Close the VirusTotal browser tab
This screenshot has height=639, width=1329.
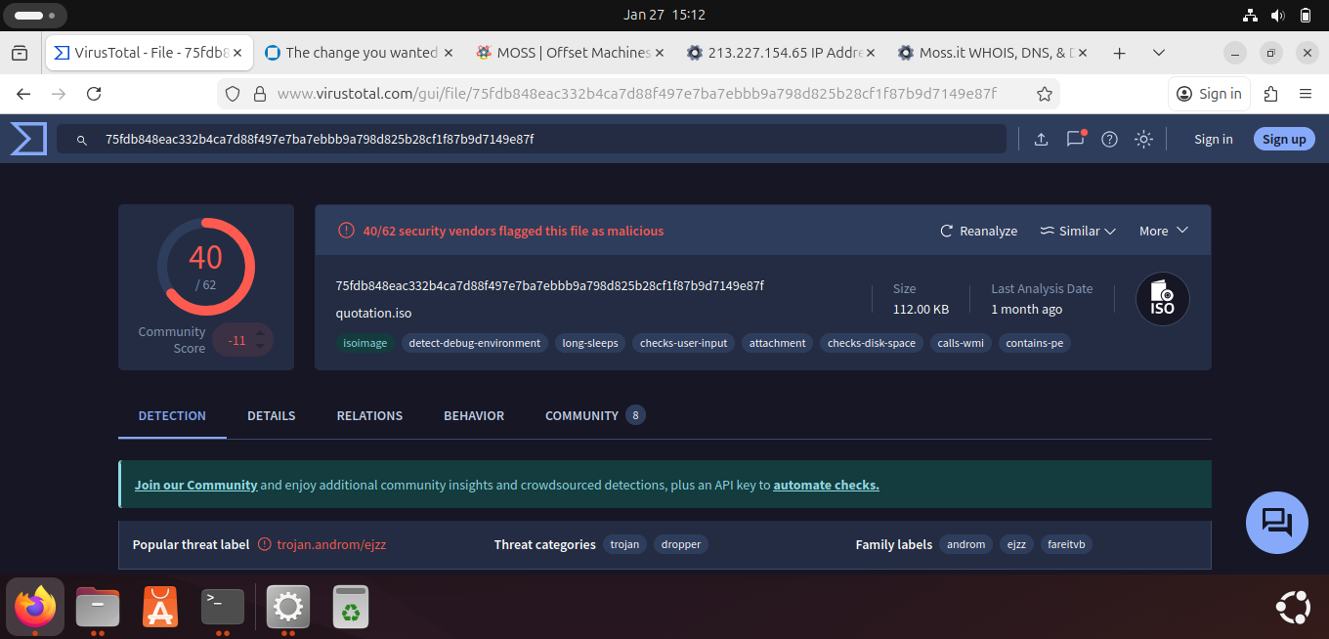point(238,53)
